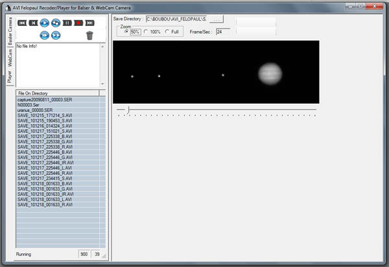Select the 50% zoom radio button
This screenshot has height=267, width=389.
pos(126,32)
